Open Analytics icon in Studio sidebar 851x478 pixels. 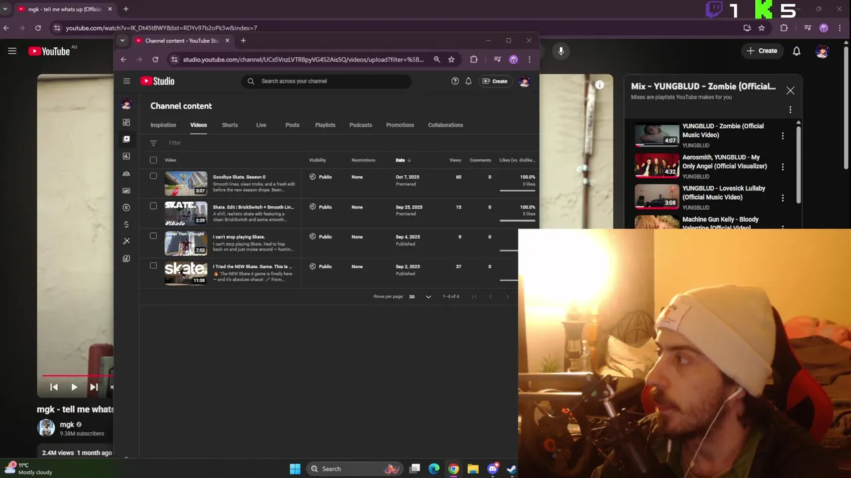tap(126, 156)
